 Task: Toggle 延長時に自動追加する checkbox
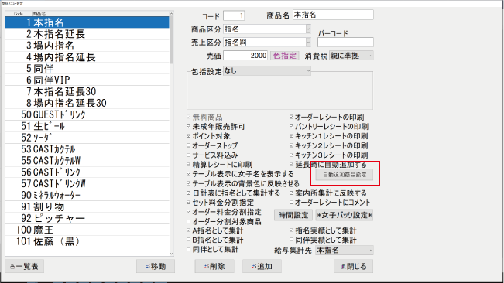[292, 165]
